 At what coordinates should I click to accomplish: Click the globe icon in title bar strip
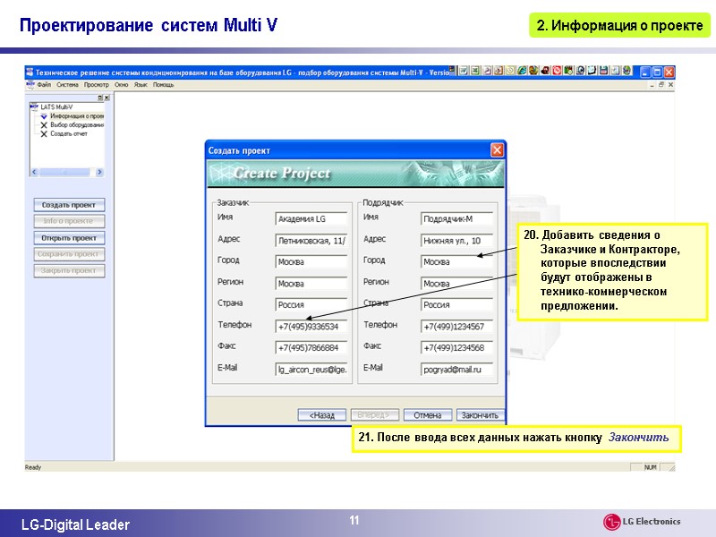(627, 71)
